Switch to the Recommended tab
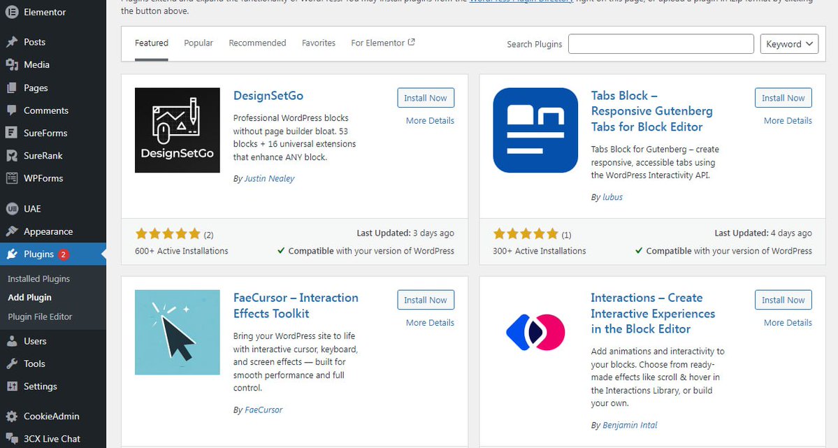This screenshot has width=838, height=448. click(257, 43)
